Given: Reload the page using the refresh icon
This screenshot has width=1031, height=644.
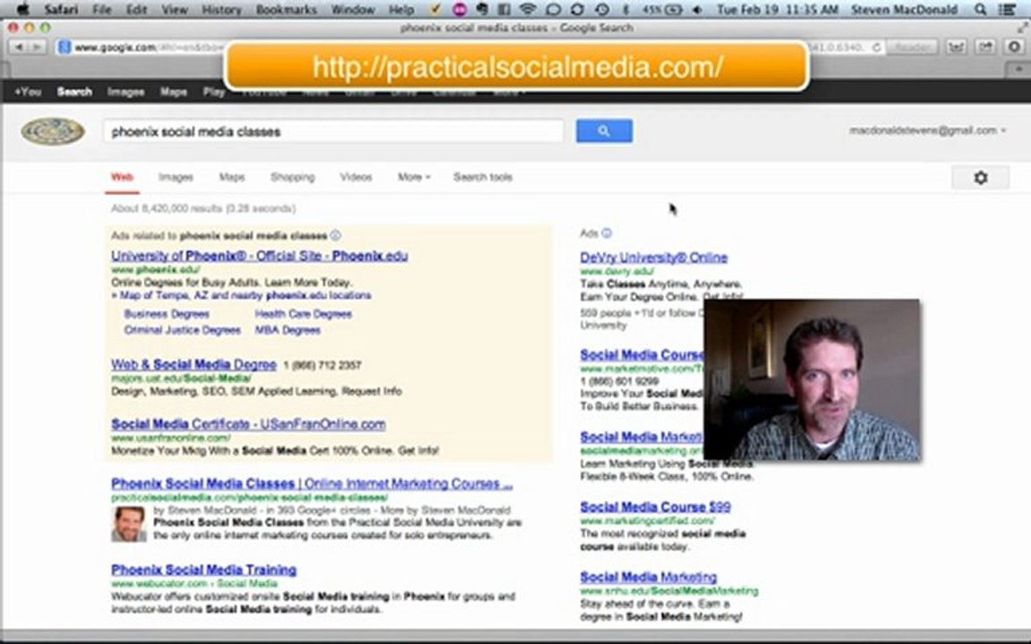Looking at the screenshot, I should tap(876, 47).
